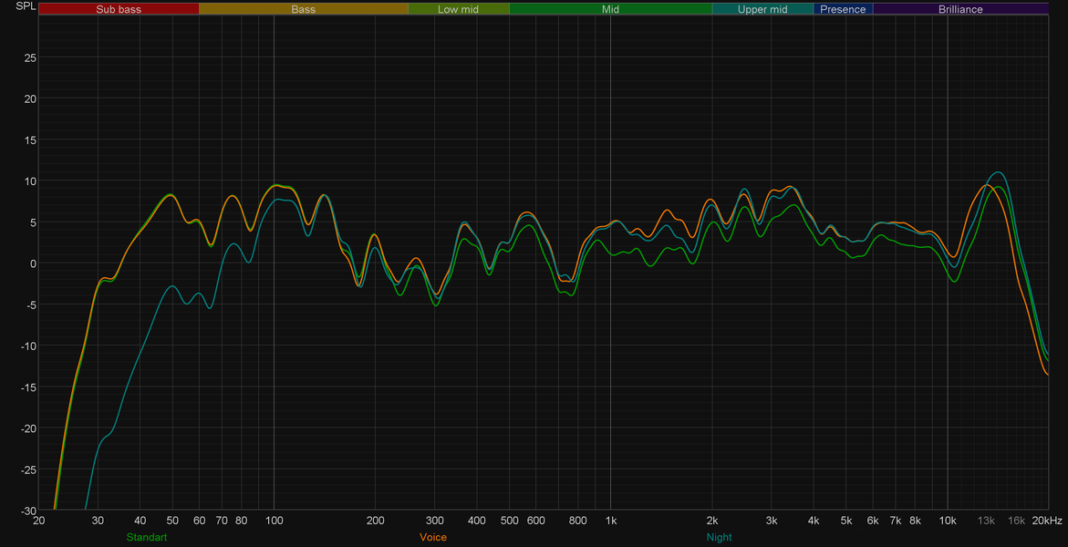
Task: Click the 0 dB level axis label
Action: [x=34, y=263]
